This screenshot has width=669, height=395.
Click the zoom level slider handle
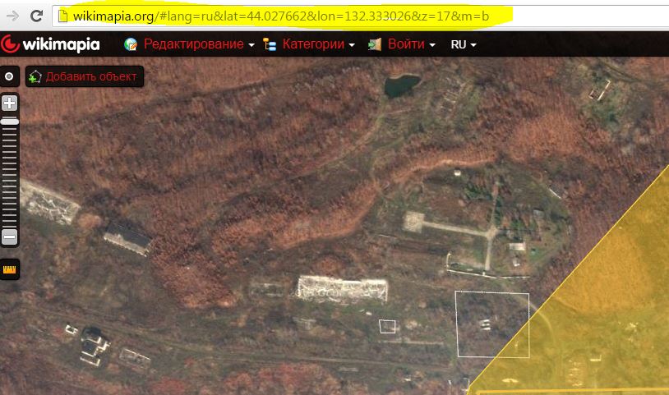click(10, 121)
